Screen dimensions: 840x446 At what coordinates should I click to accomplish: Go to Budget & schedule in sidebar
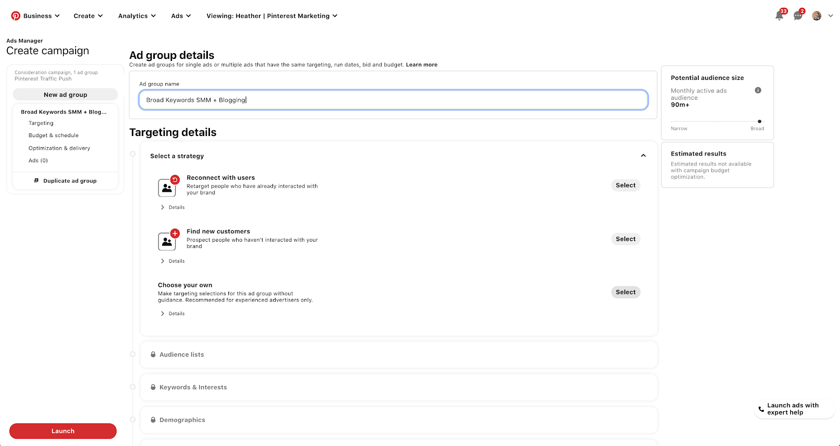(x=54, y=136)
